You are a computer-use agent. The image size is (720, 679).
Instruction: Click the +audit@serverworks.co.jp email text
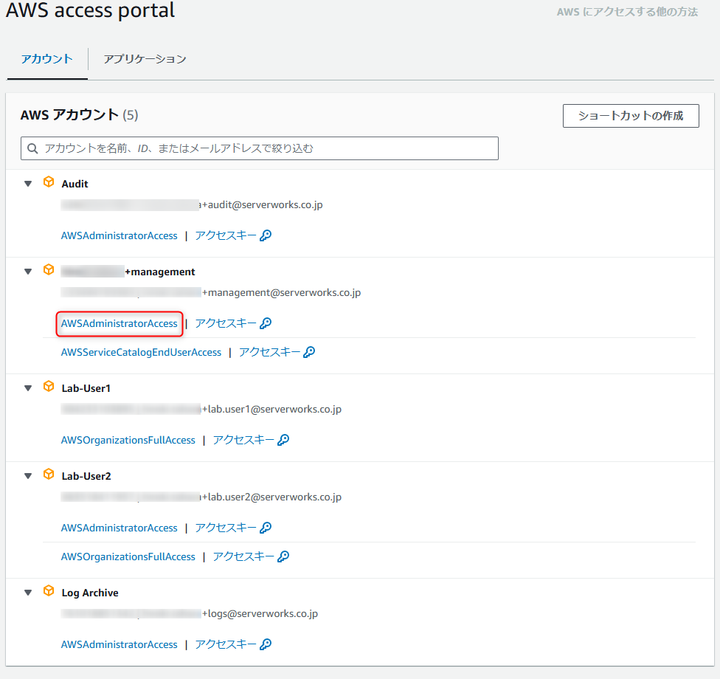pos(262,205)
